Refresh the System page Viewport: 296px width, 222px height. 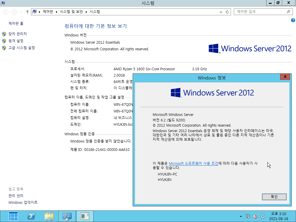coord(227,12)
